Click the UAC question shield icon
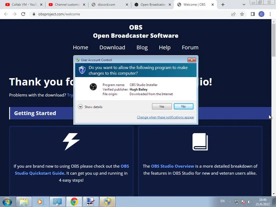 [82, 70]
